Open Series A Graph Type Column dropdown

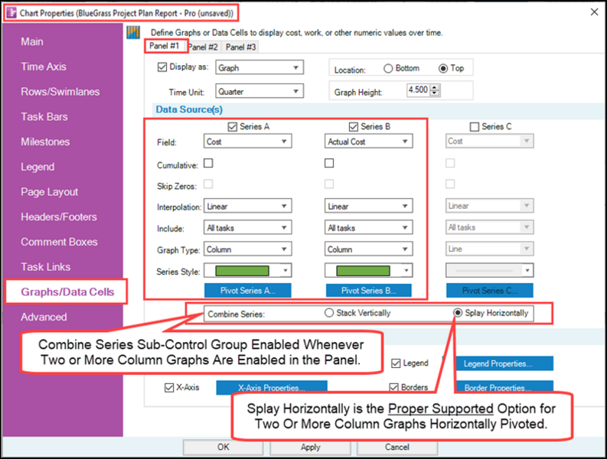pyautogui.click(x=248, y=249)
